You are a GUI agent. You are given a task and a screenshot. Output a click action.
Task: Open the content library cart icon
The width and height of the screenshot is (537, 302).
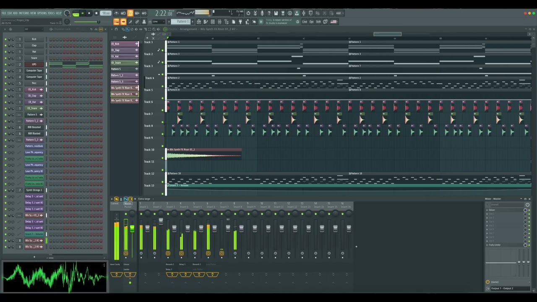tap(261, 22)
